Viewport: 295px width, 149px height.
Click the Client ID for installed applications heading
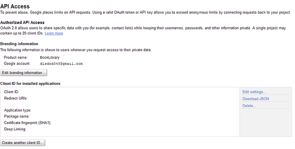tap(30, 84)
